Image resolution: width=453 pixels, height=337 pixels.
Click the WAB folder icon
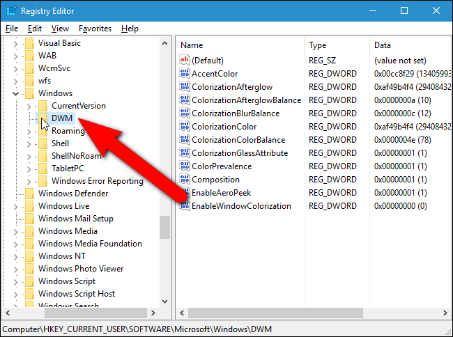click(x=29, y=56)
